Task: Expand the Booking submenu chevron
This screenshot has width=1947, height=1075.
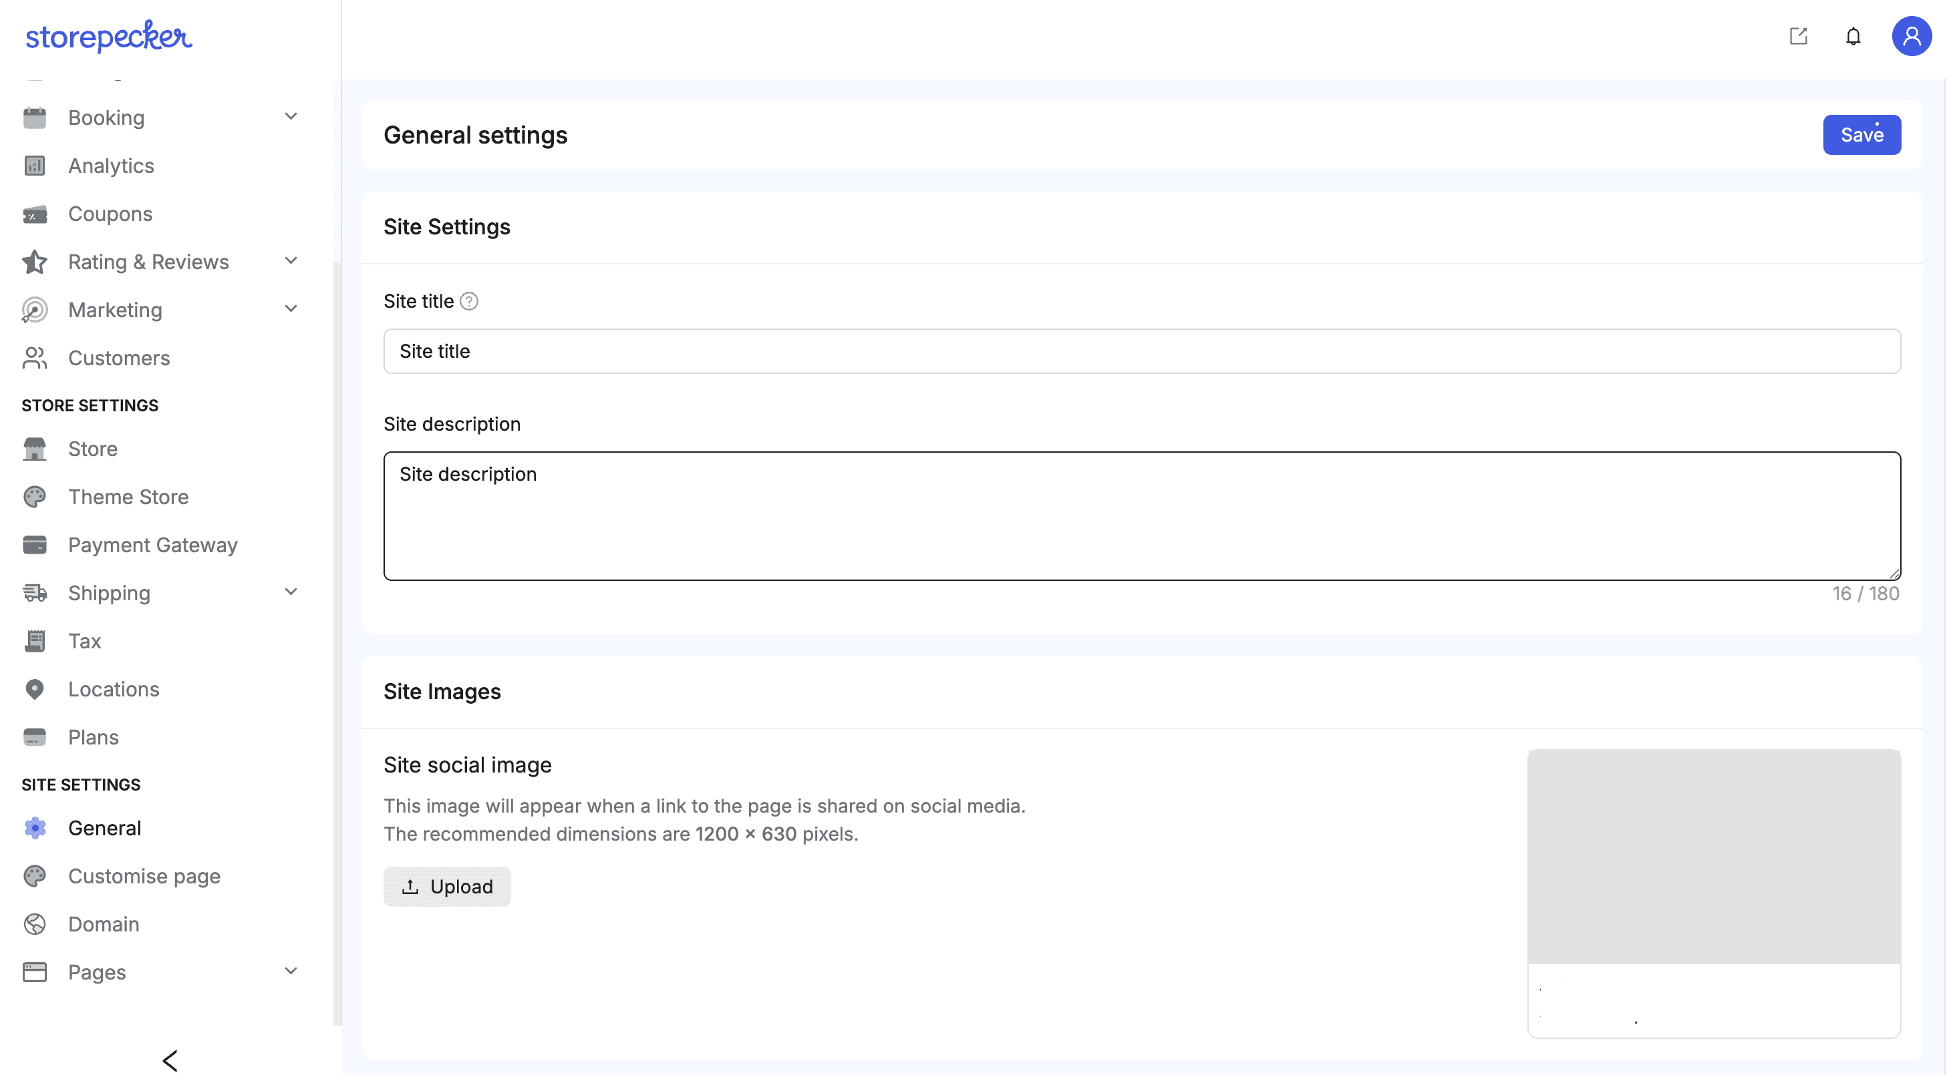Action: coord(291,116)
